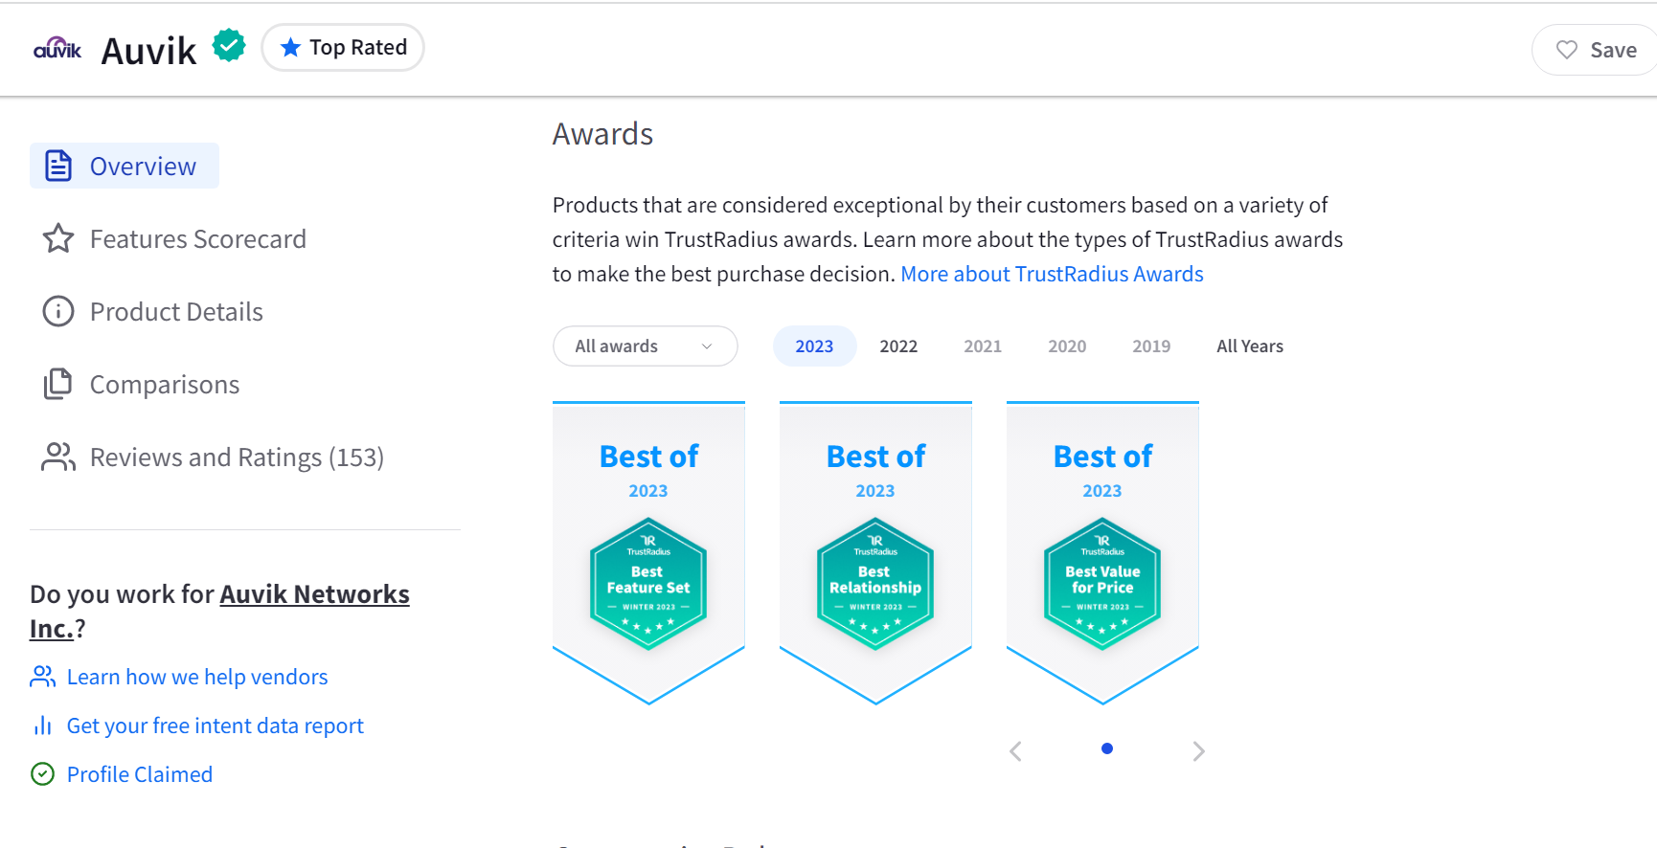Click the Comparisons copy icon

click(57, 384)
